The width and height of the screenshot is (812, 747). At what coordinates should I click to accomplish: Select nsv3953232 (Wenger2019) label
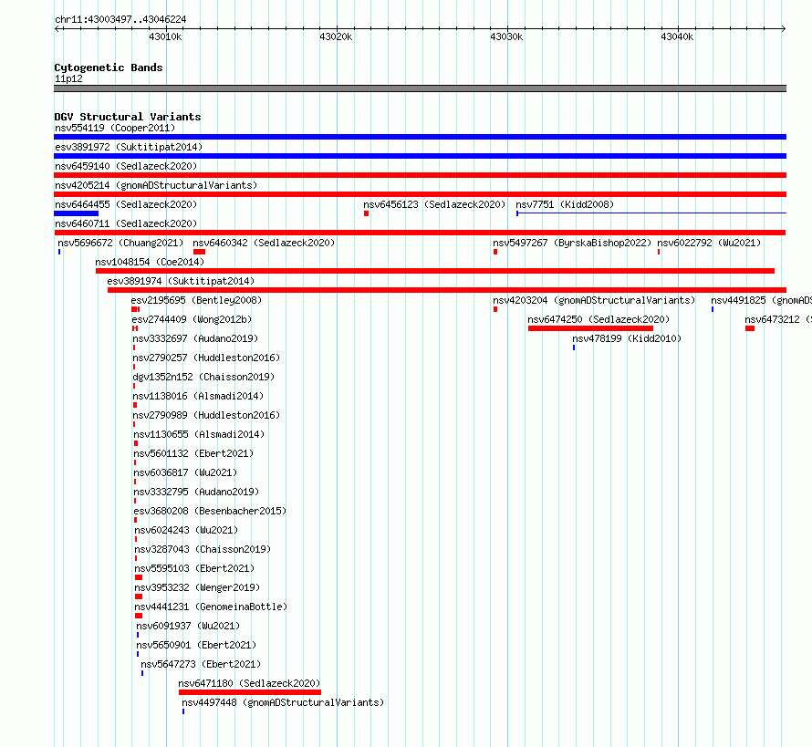[x=197, y=587]
